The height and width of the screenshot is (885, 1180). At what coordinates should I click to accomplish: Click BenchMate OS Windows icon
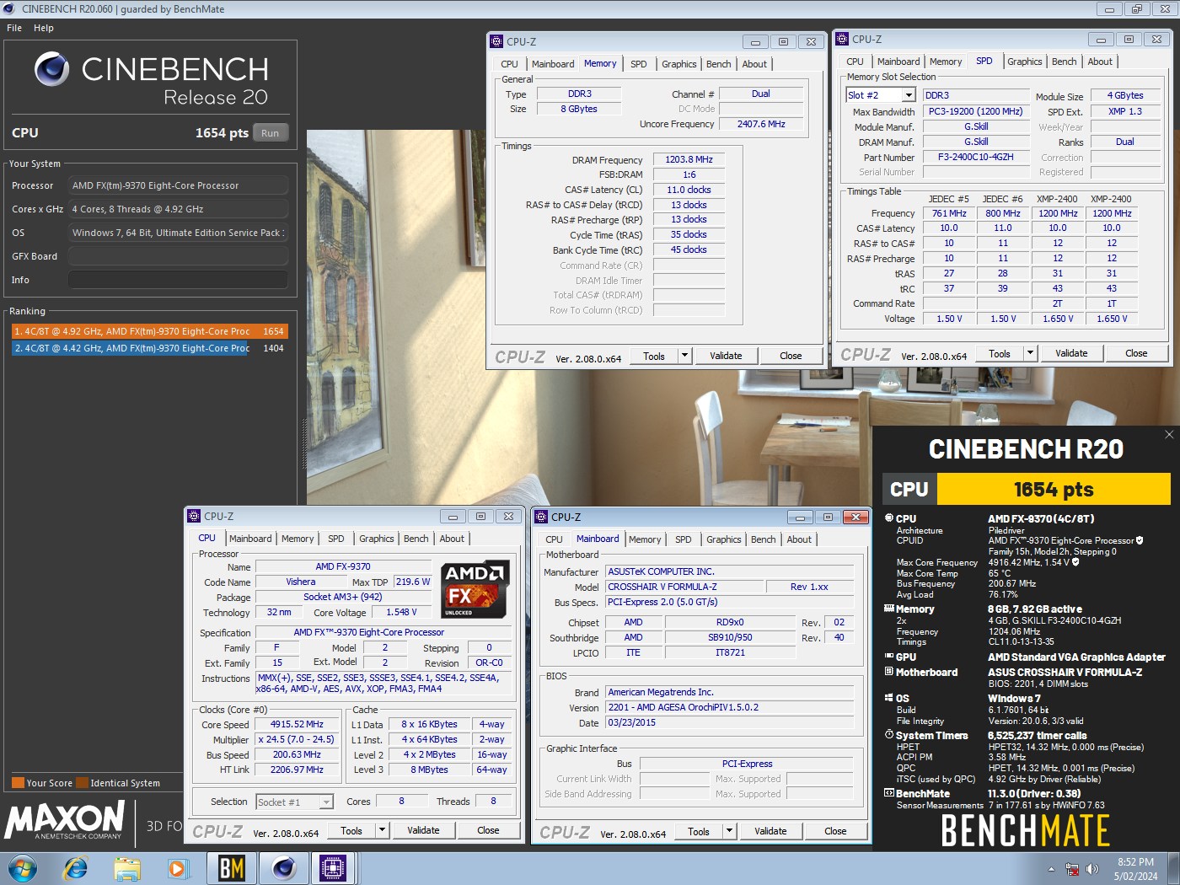(x=889, y=698)
